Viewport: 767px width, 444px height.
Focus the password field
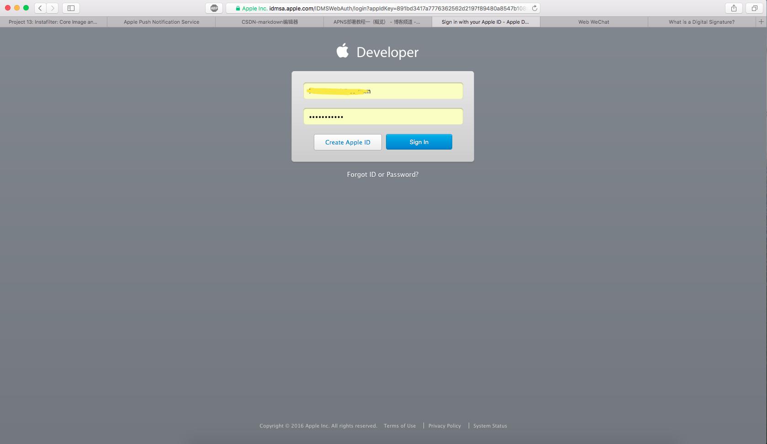[383, 116]
